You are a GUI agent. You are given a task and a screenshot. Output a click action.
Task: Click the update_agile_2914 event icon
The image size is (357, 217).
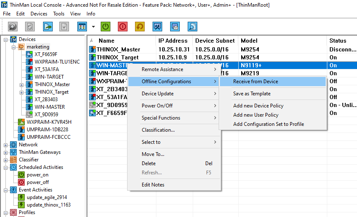coord(21,197)
